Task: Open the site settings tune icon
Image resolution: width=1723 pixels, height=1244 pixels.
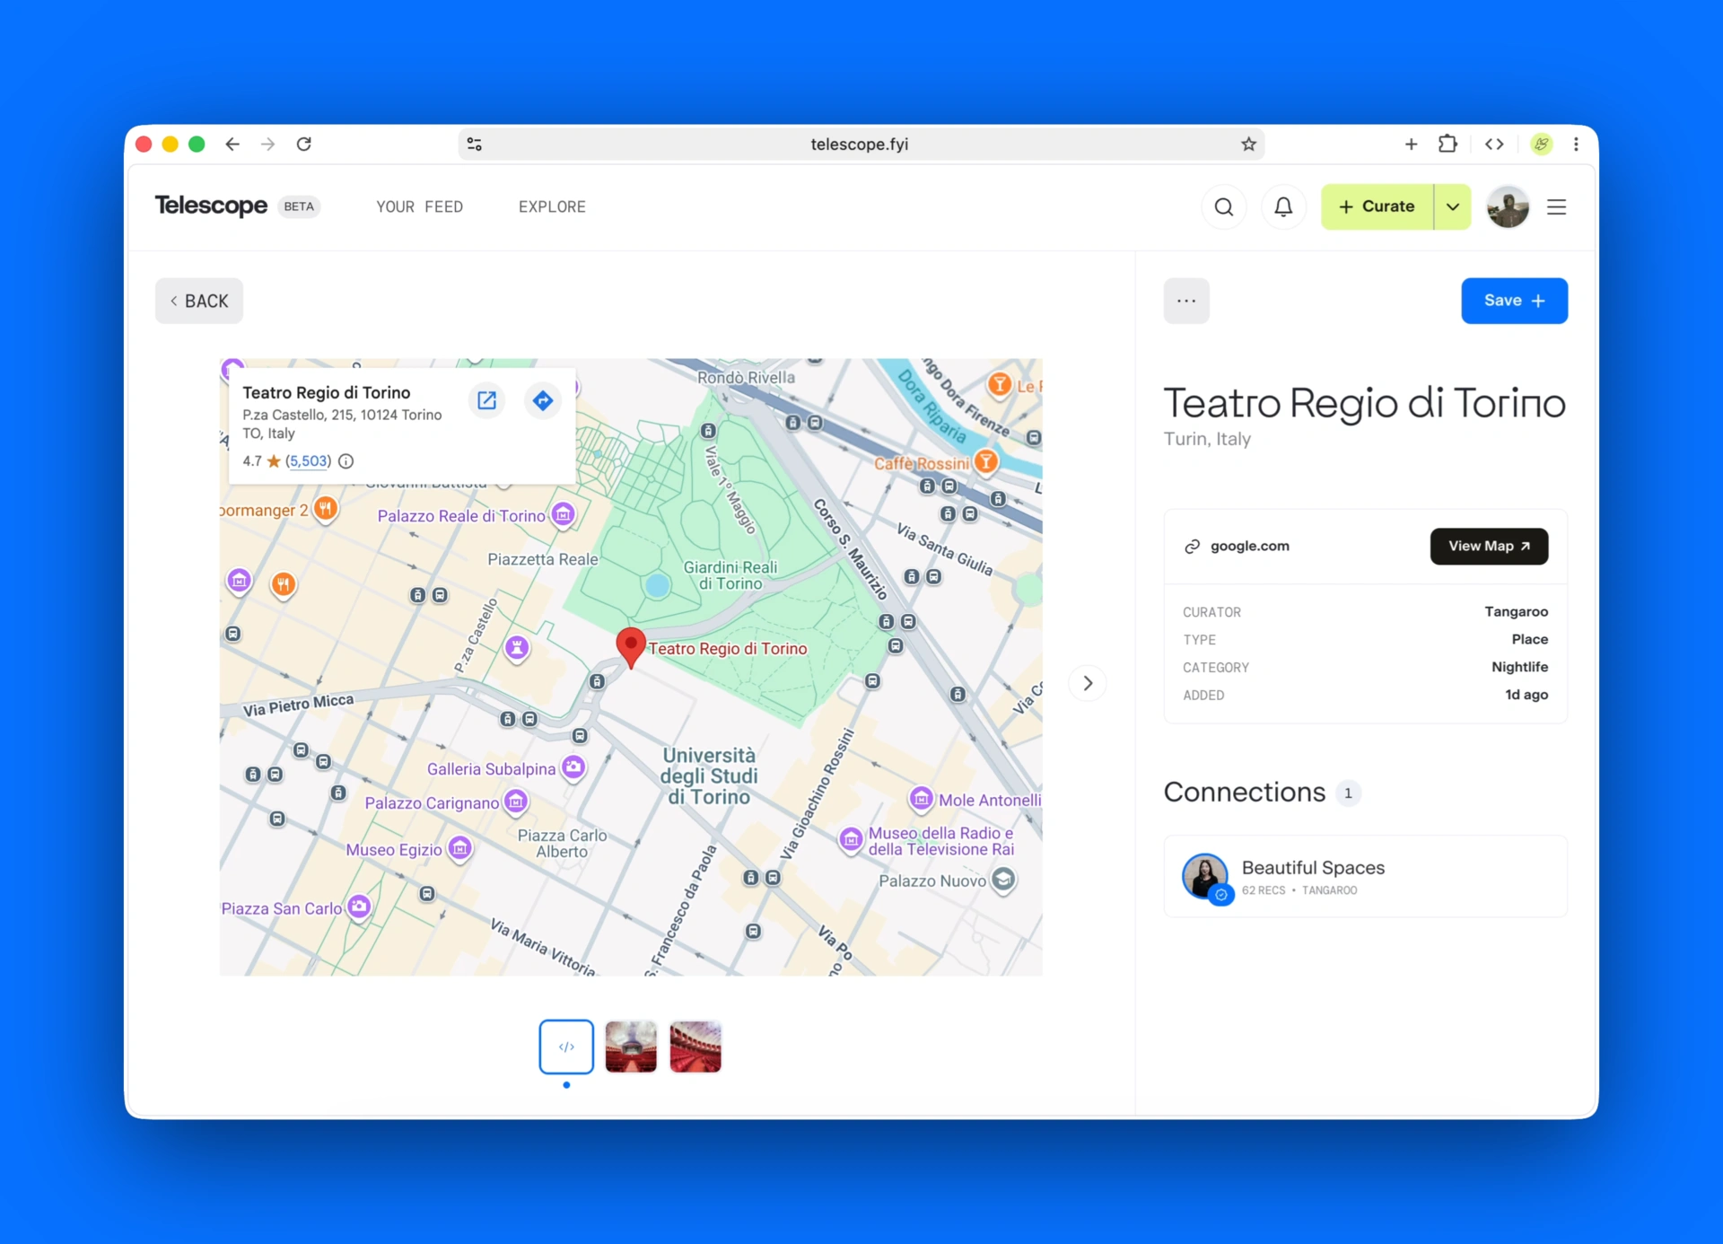Action: [475, 145]
